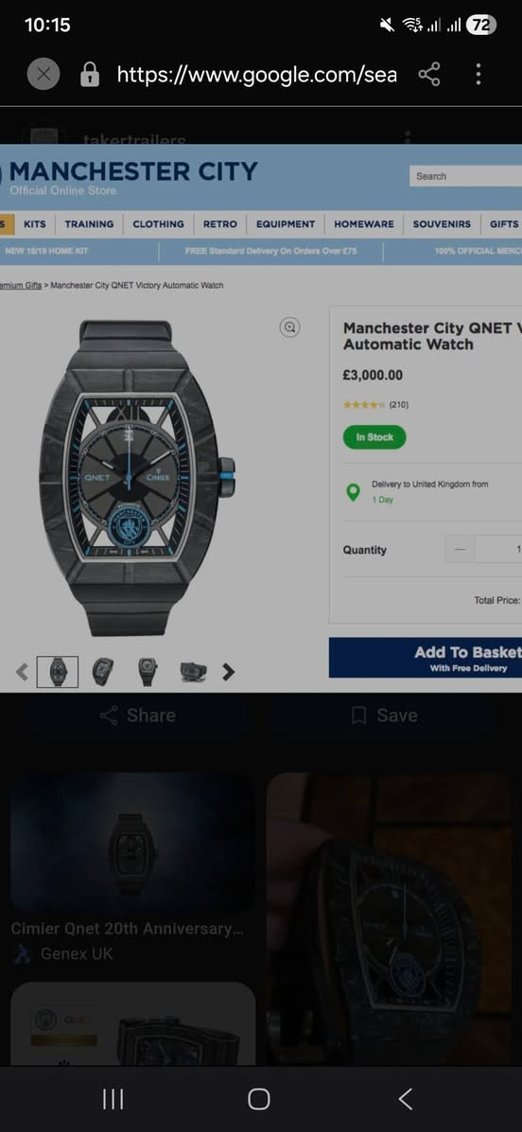
Task: Tap the google.com URL address field
Action: pyautogui.click(x=256, y=74)
